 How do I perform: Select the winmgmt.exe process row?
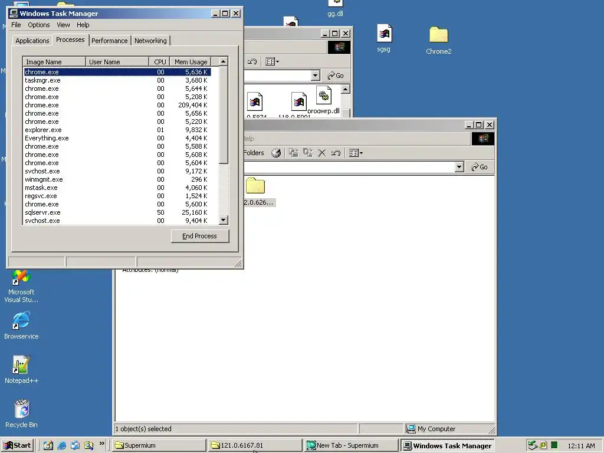pos(117,179)
